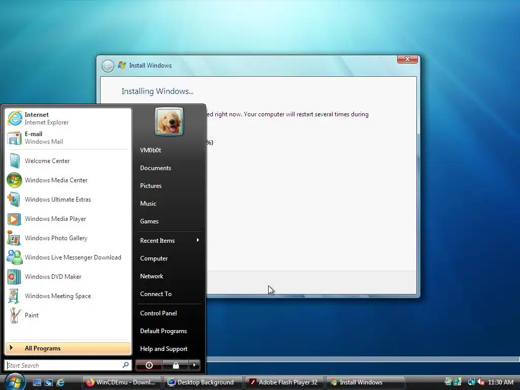Open Windows Meeting Space

tap(68, 296)
